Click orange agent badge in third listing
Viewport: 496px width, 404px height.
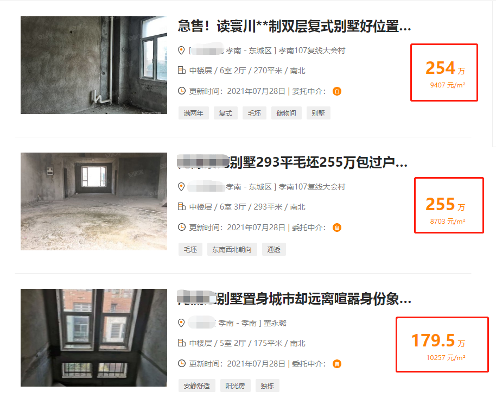click(x=337, y=364)
